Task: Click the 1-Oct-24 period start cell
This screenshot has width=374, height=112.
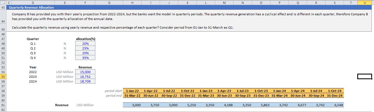Action: (x=335, y=91)
